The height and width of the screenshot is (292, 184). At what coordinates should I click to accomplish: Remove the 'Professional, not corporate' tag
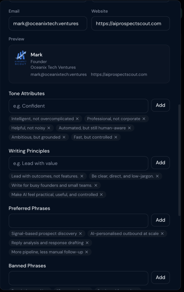(144, 119)
